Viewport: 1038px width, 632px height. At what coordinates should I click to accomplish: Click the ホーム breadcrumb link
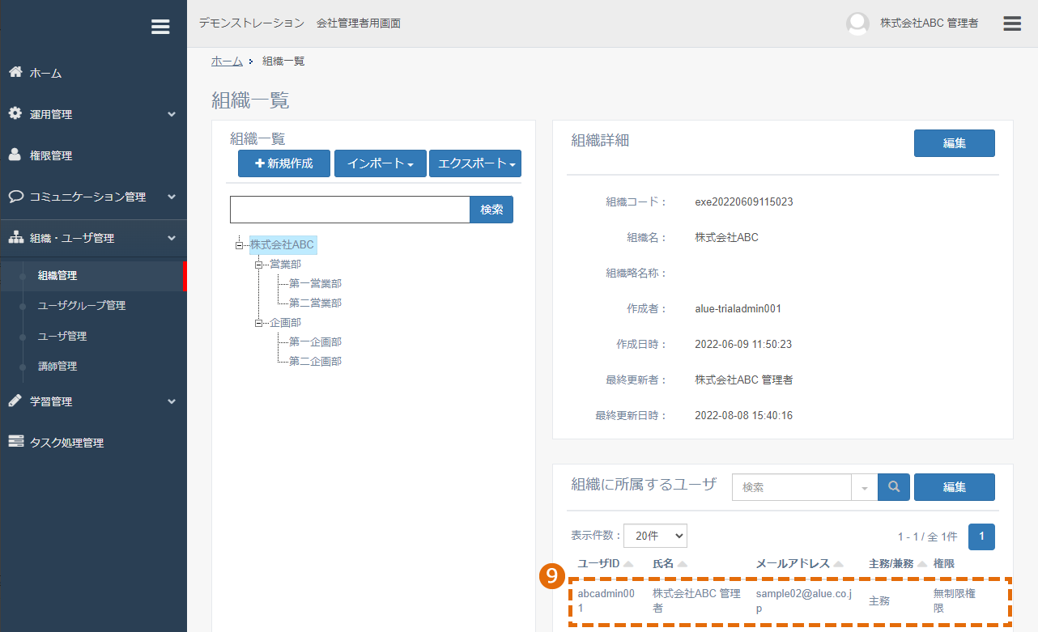coord(227,61)
